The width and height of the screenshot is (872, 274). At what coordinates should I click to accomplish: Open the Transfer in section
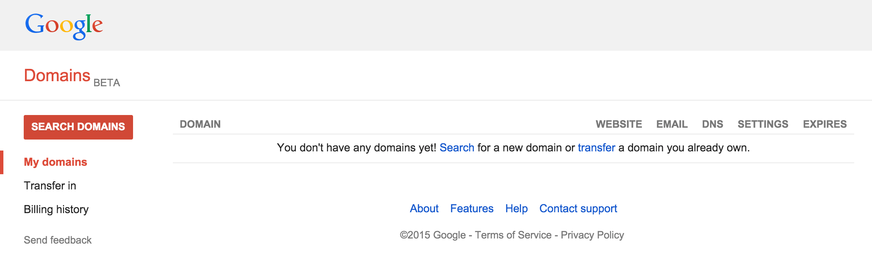click(50, 186)
